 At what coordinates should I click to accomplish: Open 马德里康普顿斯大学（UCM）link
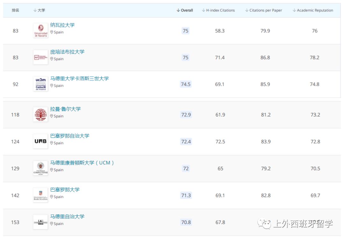[x=82, y=163]
